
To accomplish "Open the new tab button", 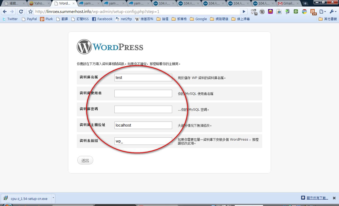I will 305,3.
